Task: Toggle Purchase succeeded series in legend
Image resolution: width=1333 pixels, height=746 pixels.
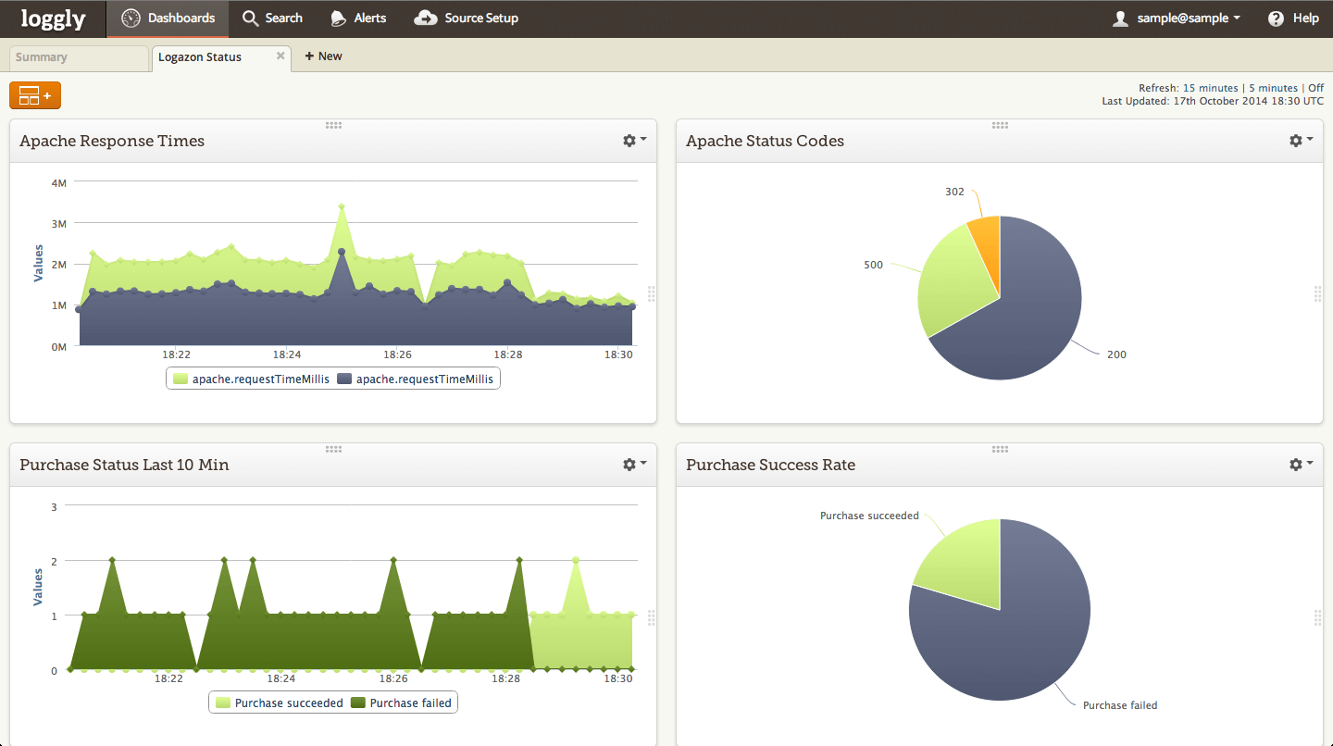Action: pyautogui.click(x=280, y=703)
